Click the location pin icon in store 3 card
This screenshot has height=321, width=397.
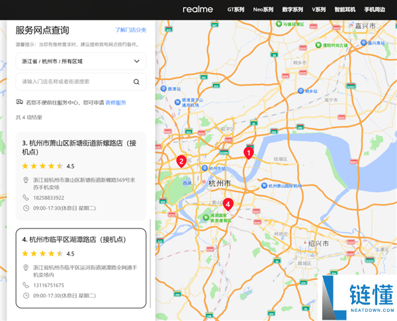coord(26,180)
